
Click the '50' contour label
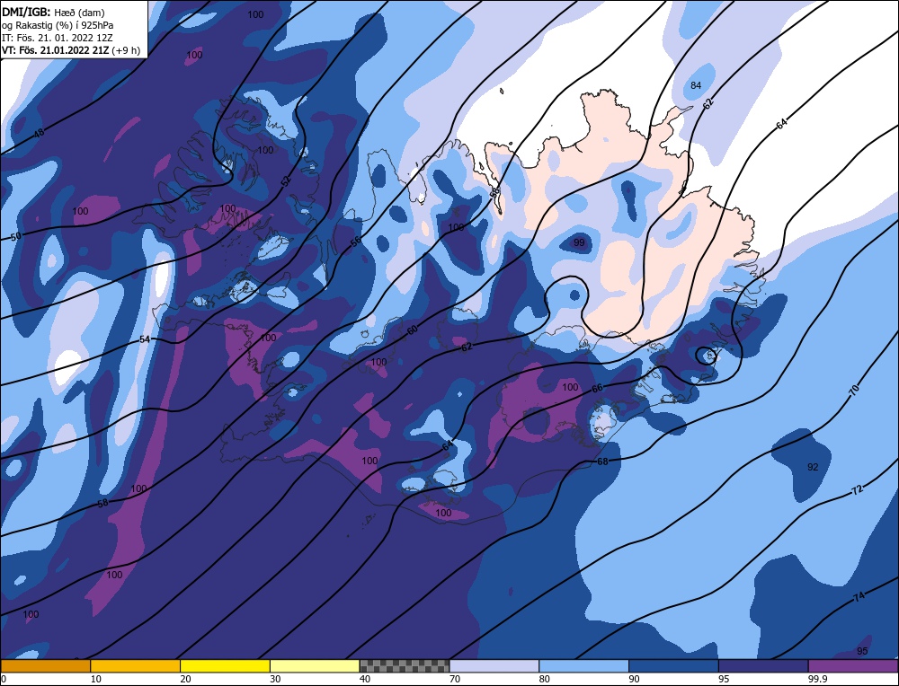15,236
